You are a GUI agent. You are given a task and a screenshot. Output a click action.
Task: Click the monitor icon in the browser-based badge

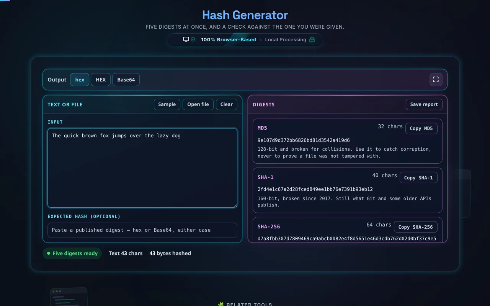[x=186, y=39]
